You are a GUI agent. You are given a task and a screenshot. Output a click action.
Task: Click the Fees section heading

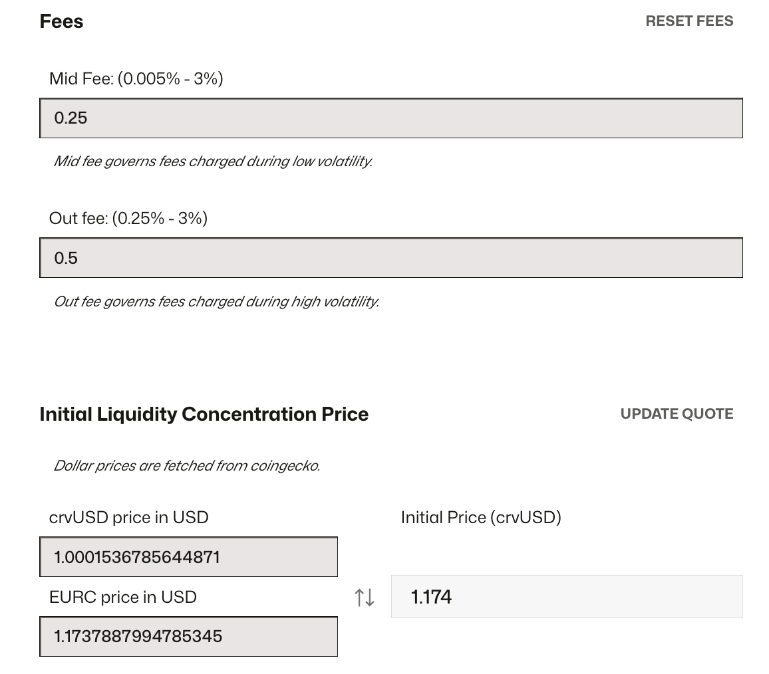click(x=61, y=21)
